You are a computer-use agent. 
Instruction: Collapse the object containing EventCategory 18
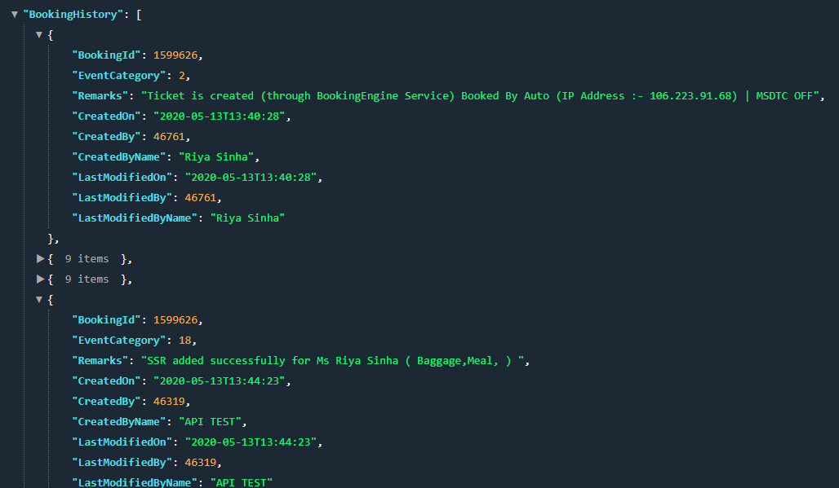(x=39, y=300)
